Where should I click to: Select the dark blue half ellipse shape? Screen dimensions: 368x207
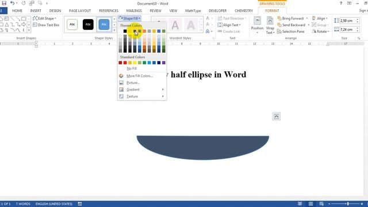tap(203, 147)
